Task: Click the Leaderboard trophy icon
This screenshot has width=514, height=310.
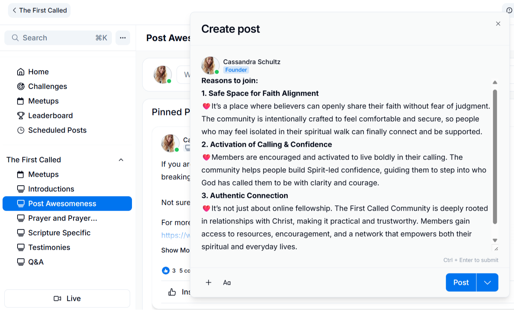Action: (21, 115)
